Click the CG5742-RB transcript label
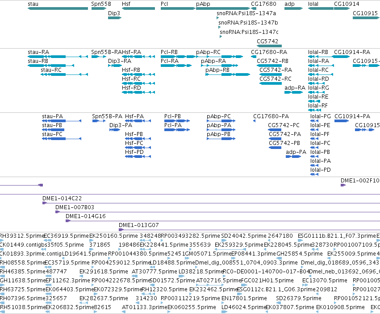 pos(273,61)
